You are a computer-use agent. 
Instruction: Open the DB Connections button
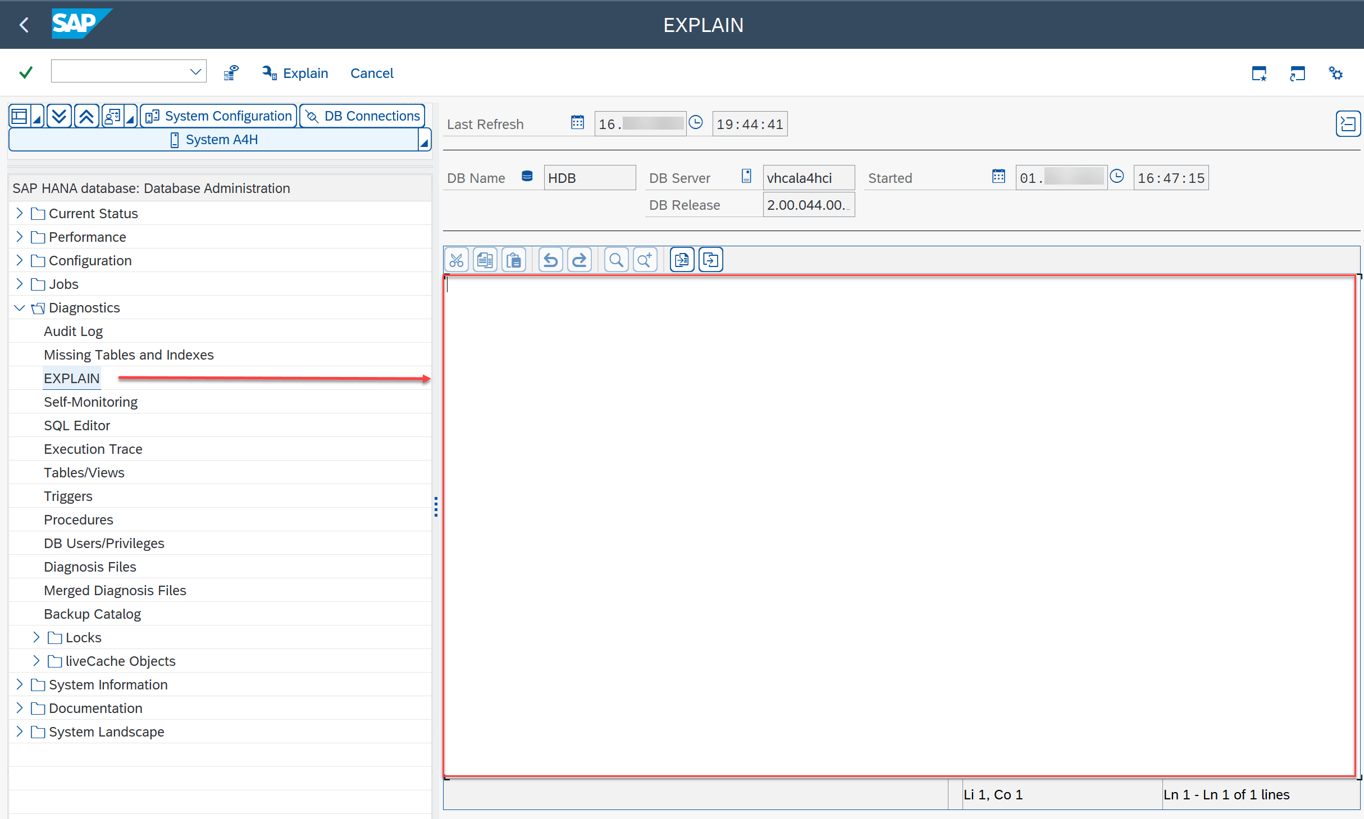coord(363,116)
